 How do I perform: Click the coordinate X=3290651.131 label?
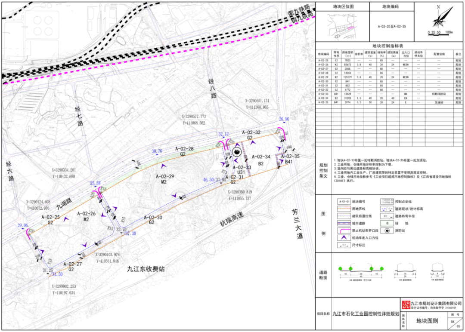tap(257, 101)
